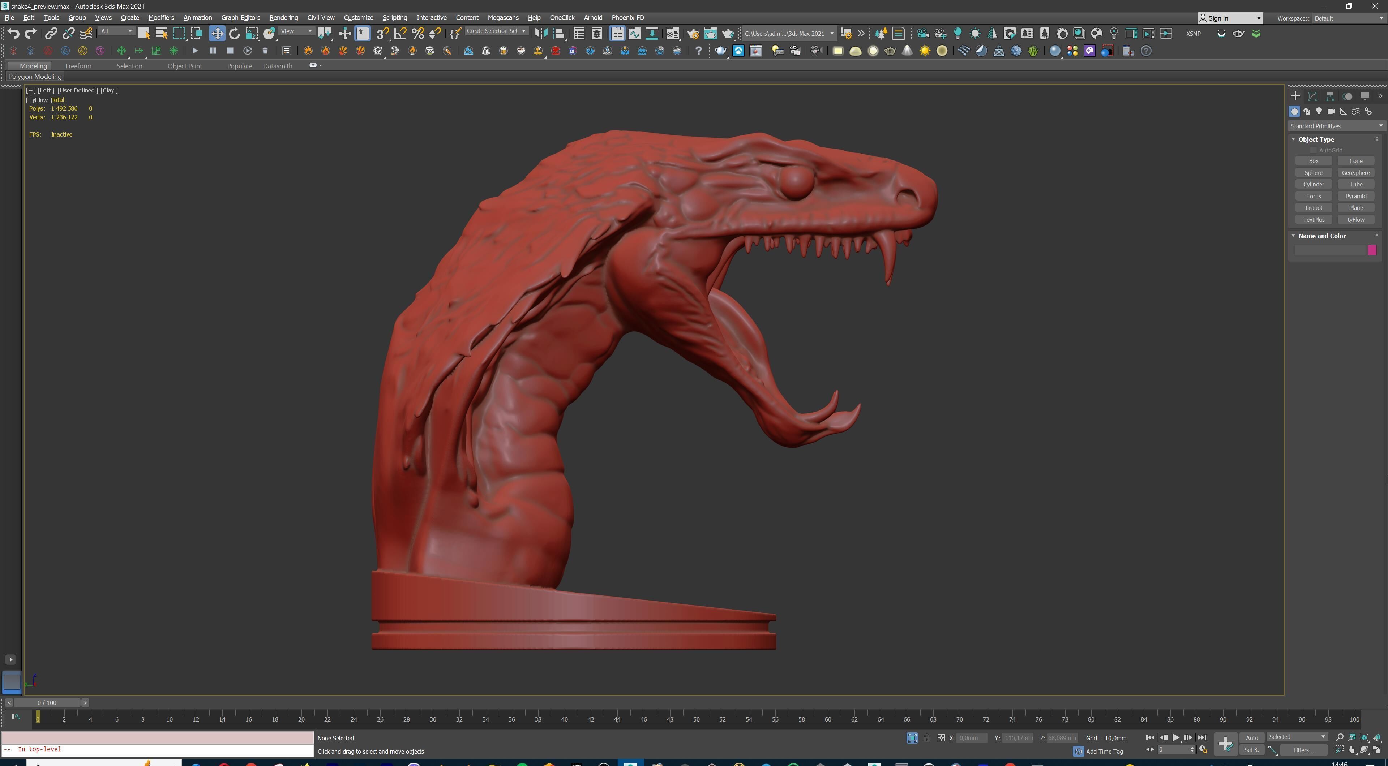Click the Arnold sun light icon
Screen dimensions: 1388x766
pyautogui.click(x=975, y=33)
